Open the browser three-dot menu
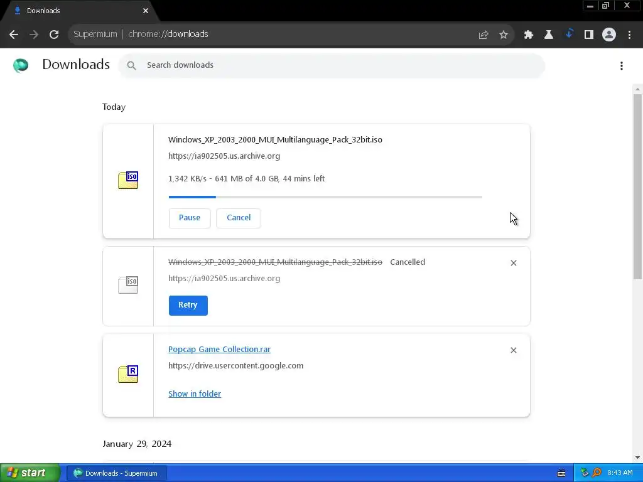 coord(629,35)
